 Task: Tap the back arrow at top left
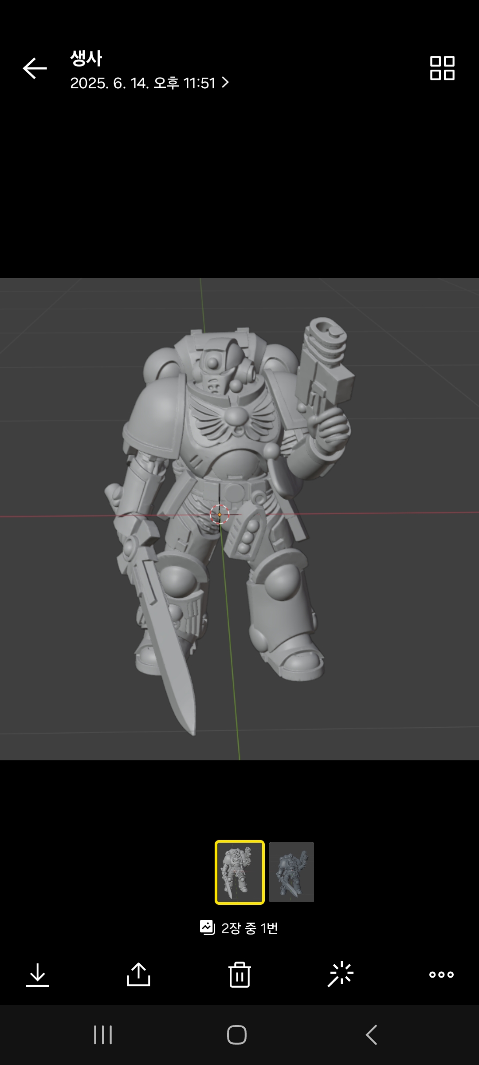(35, 68)
